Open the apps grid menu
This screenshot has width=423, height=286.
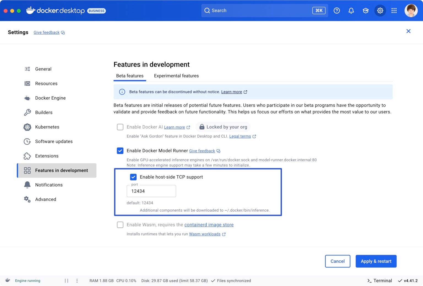click(394, 10)
